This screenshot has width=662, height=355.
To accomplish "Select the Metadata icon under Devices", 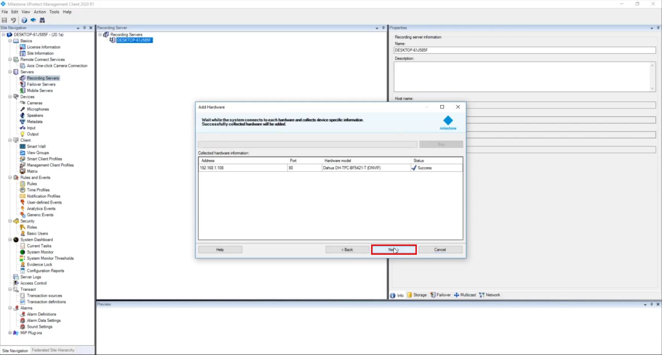I will [x=23, y=122].
